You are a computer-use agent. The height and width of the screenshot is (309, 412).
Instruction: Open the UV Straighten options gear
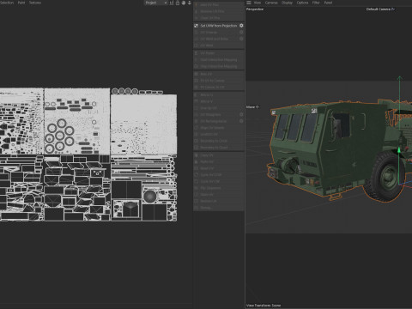[241, 115]
